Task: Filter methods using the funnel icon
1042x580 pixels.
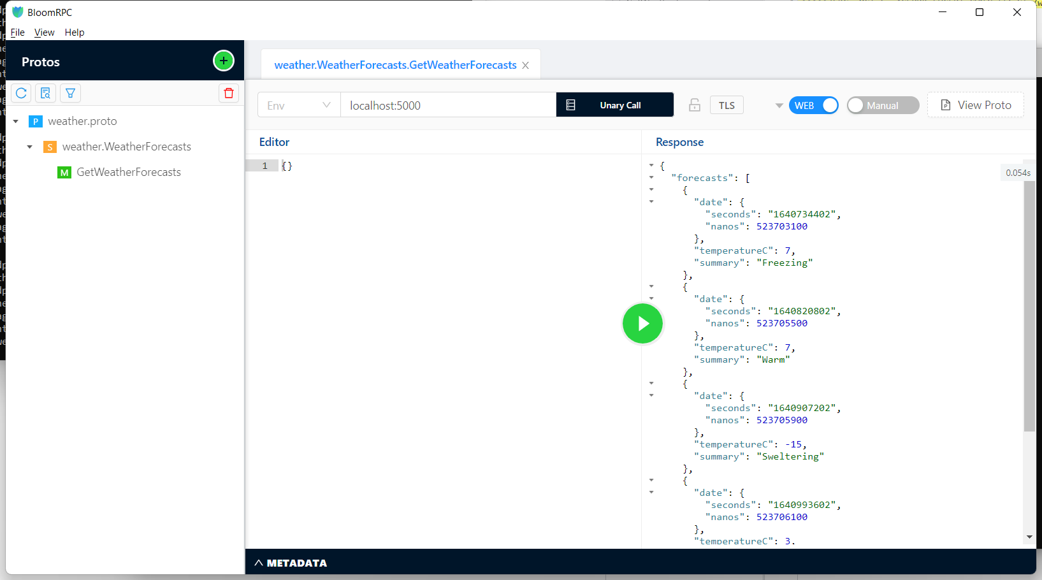Action: pyautogui.click(x=70, y=93)
